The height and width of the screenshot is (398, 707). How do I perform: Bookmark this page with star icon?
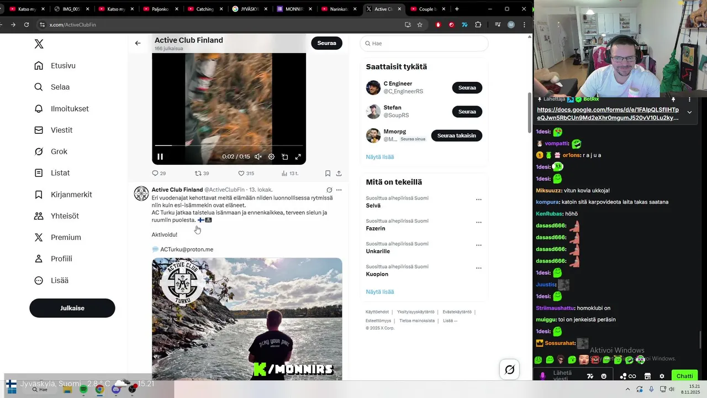point(420,24)
